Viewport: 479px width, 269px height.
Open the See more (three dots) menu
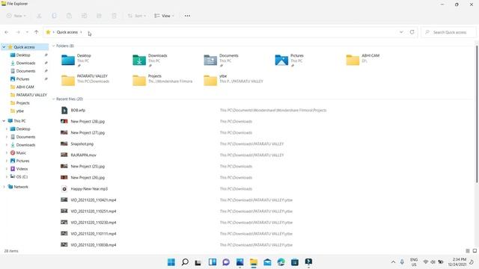[x=187, y=16]
